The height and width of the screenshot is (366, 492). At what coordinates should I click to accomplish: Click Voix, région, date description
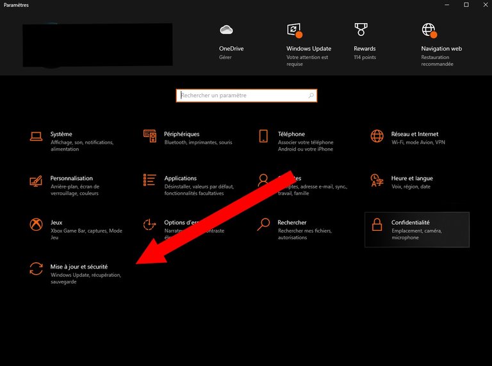coord(411,187)
